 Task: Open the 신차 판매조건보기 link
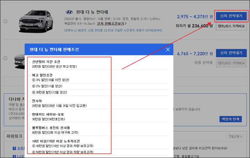112,23
